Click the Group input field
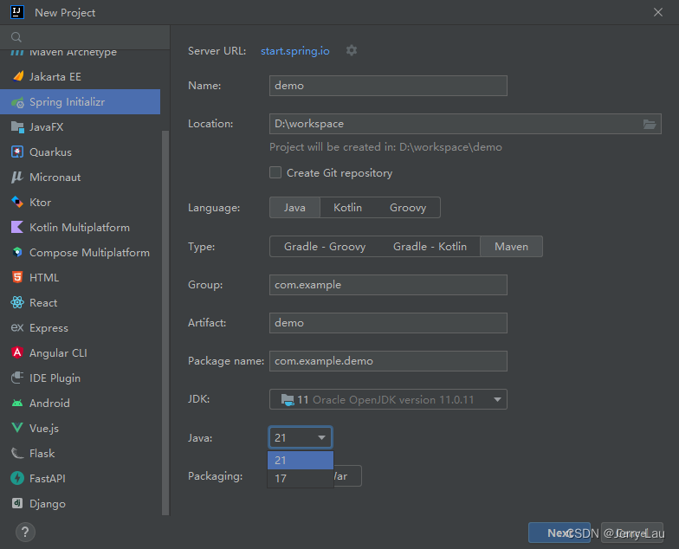This screenshot has height=549, width=679. [388, 285]
